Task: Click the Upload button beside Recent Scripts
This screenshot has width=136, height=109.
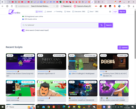Action: point(123,47)
